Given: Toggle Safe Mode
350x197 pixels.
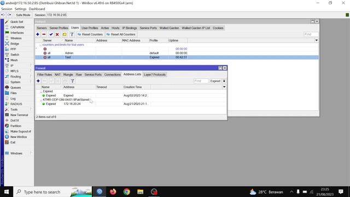Looking at the screenshot, I should (x=23, y=15).
